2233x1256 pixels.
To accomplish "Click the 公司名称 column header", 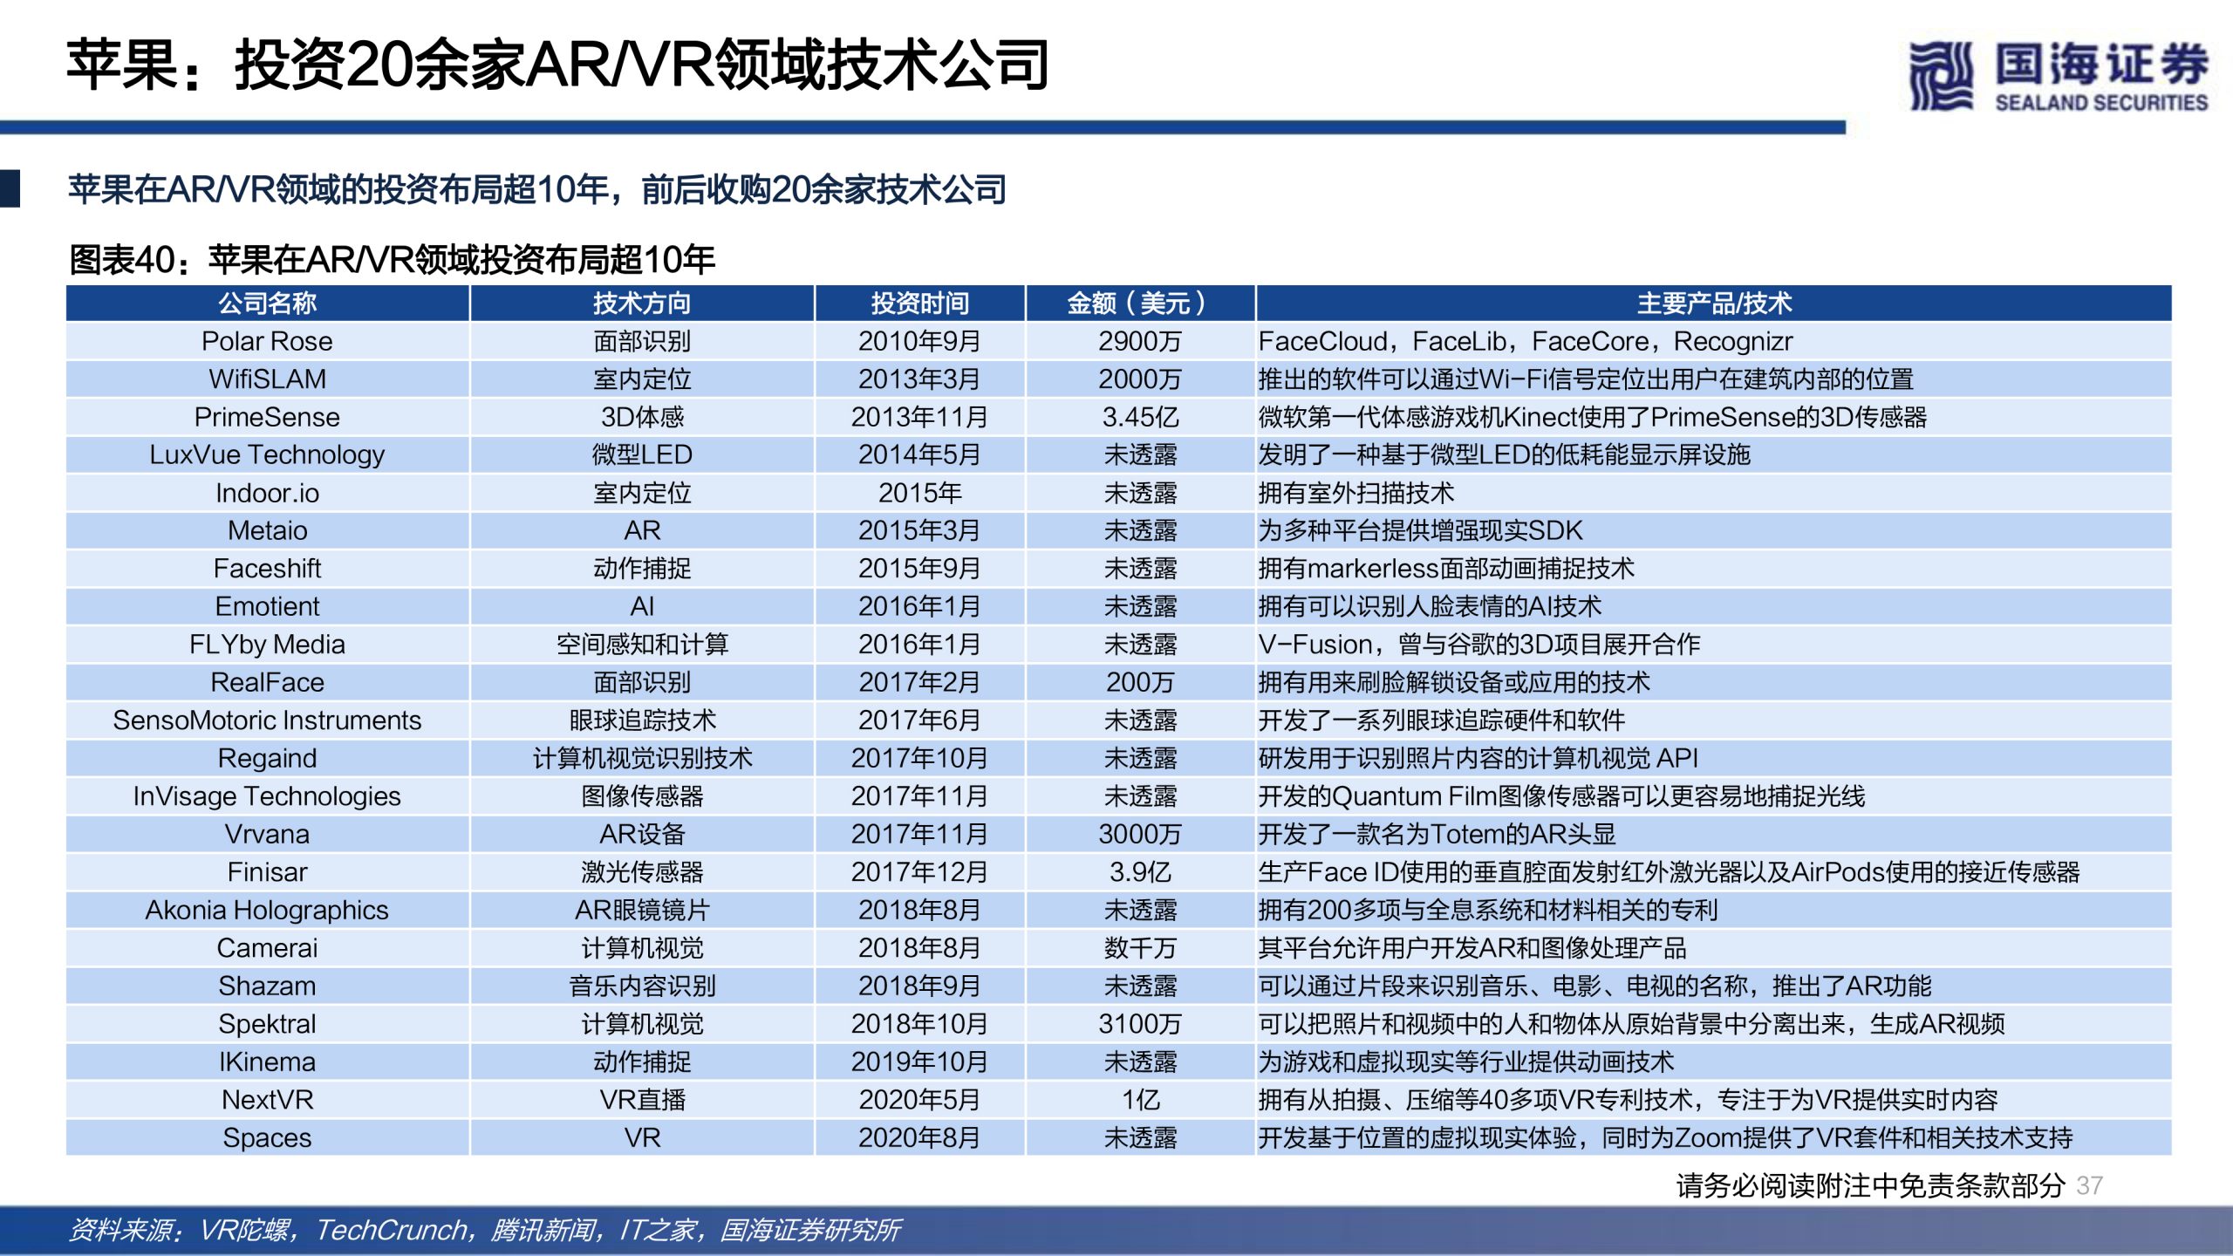I will pos(267,303).
